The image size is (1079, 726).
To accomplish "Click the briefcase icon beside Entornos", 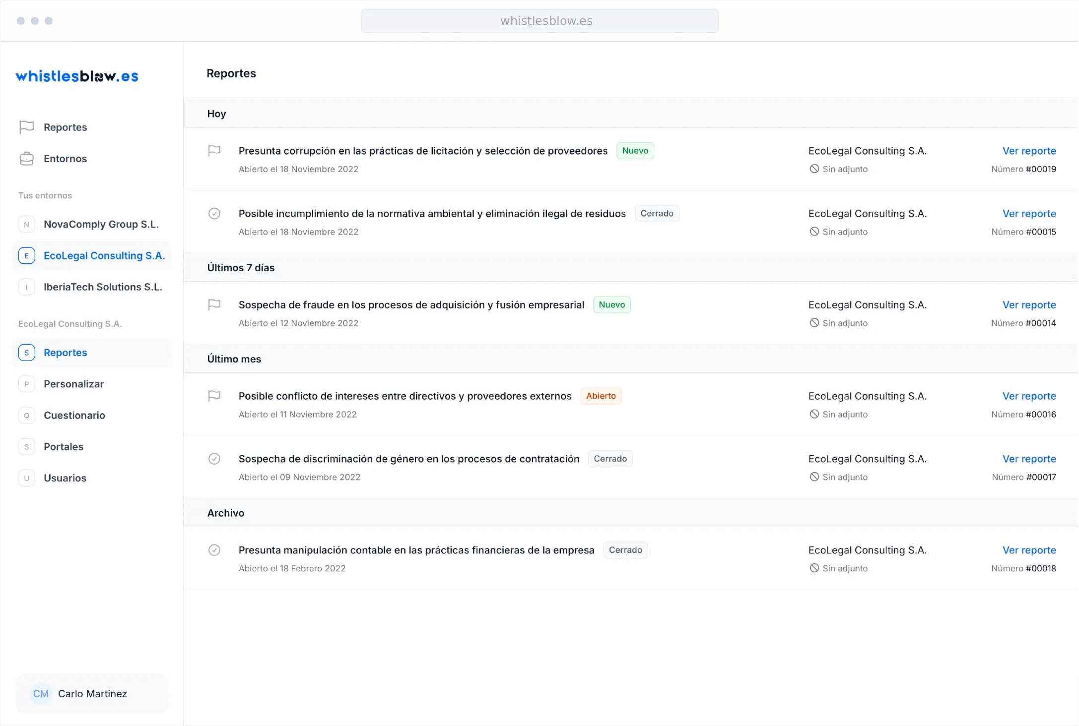I will (26, 159).
